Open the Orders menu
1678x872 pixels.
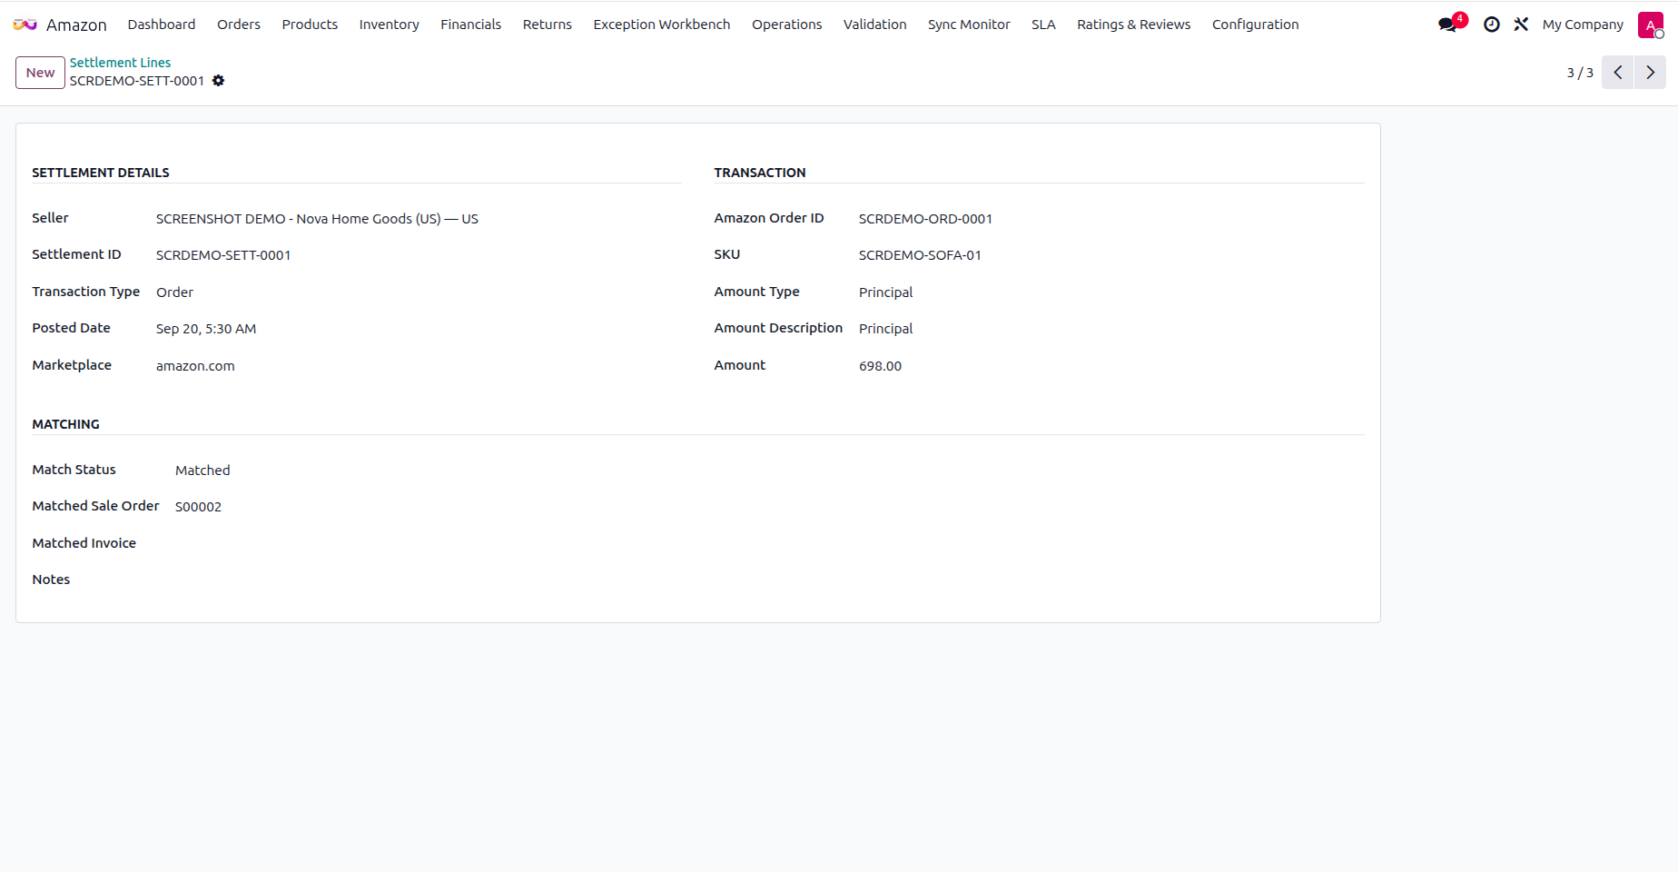tap(239, 25)
